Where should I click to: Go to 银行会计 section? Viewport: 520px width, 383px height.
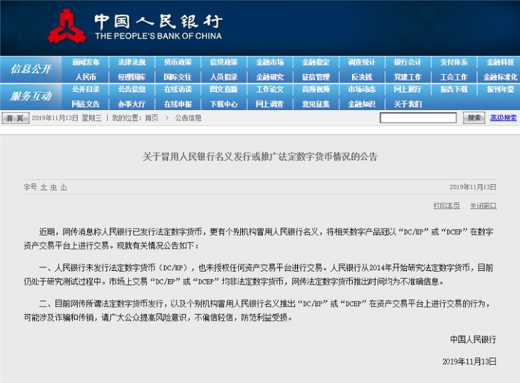click(x=408, y=62)
